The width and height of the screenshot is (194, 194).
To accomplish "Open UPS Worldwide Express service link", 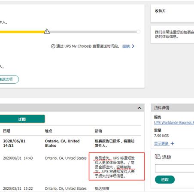I will (174, 123).
